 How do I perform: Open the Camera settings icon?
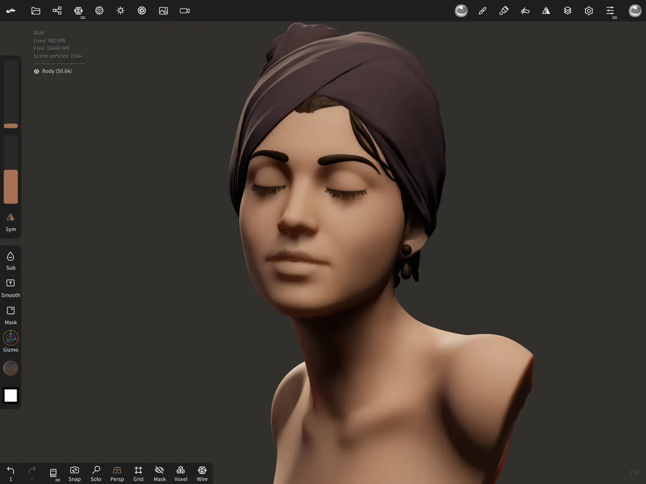point(185,11)
